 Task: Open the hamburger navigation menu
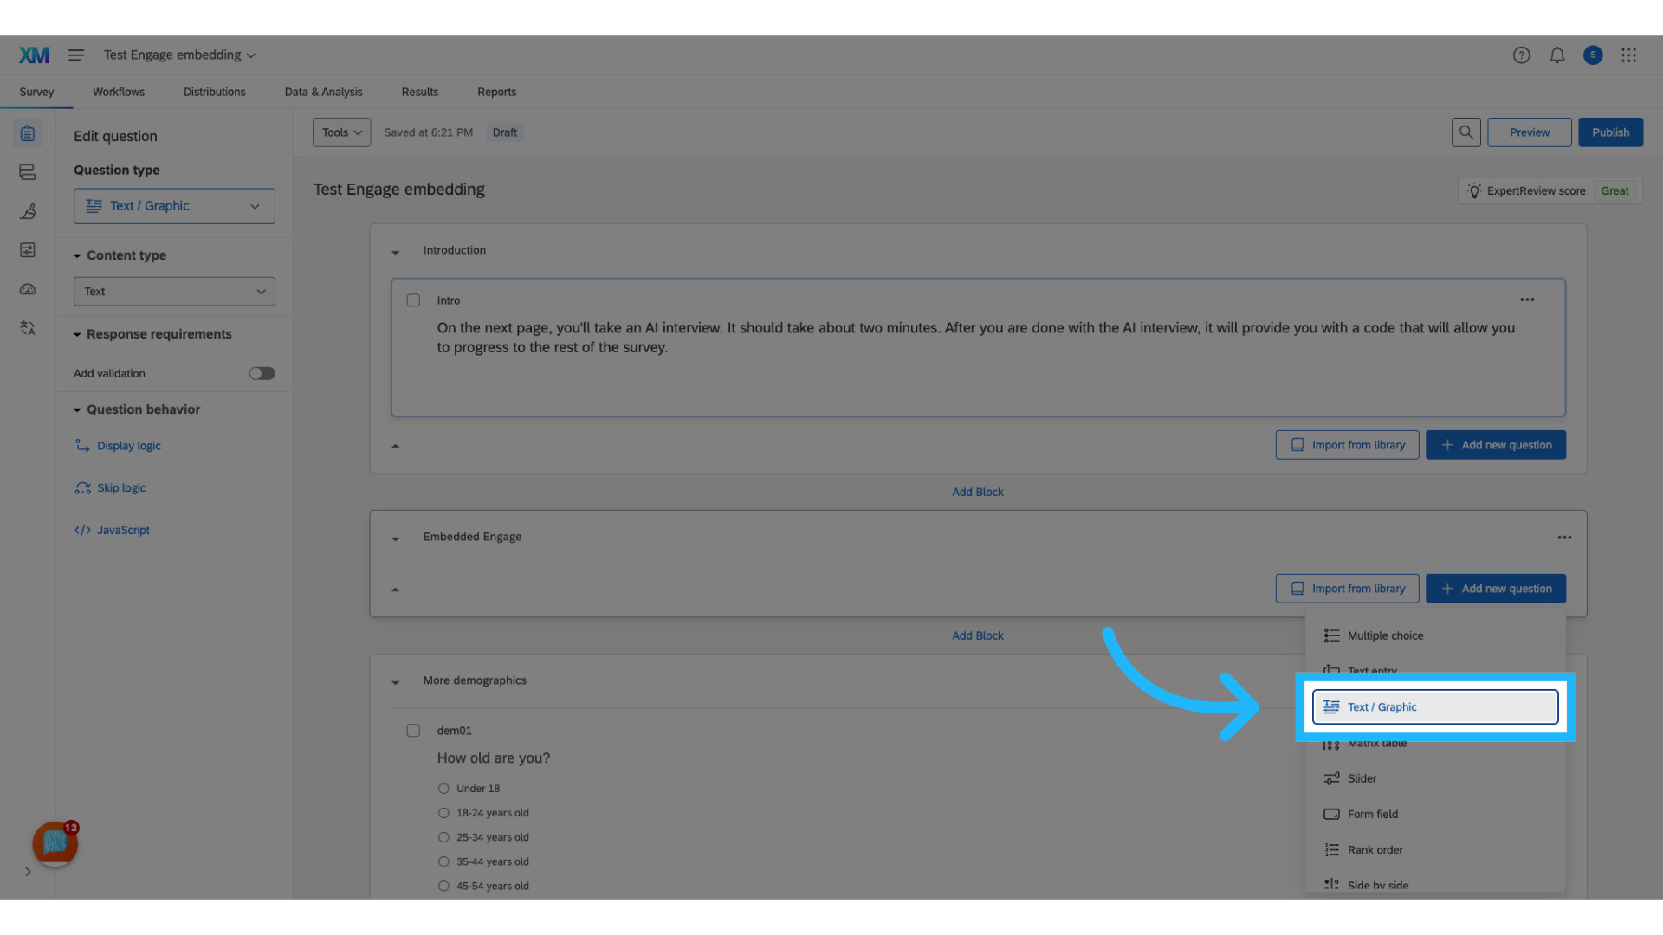point(76,55)
